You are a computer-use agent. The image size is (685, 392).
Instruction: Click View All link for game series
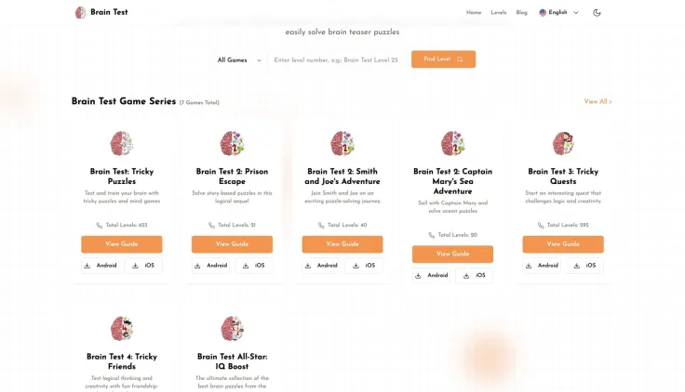point(598,101)
